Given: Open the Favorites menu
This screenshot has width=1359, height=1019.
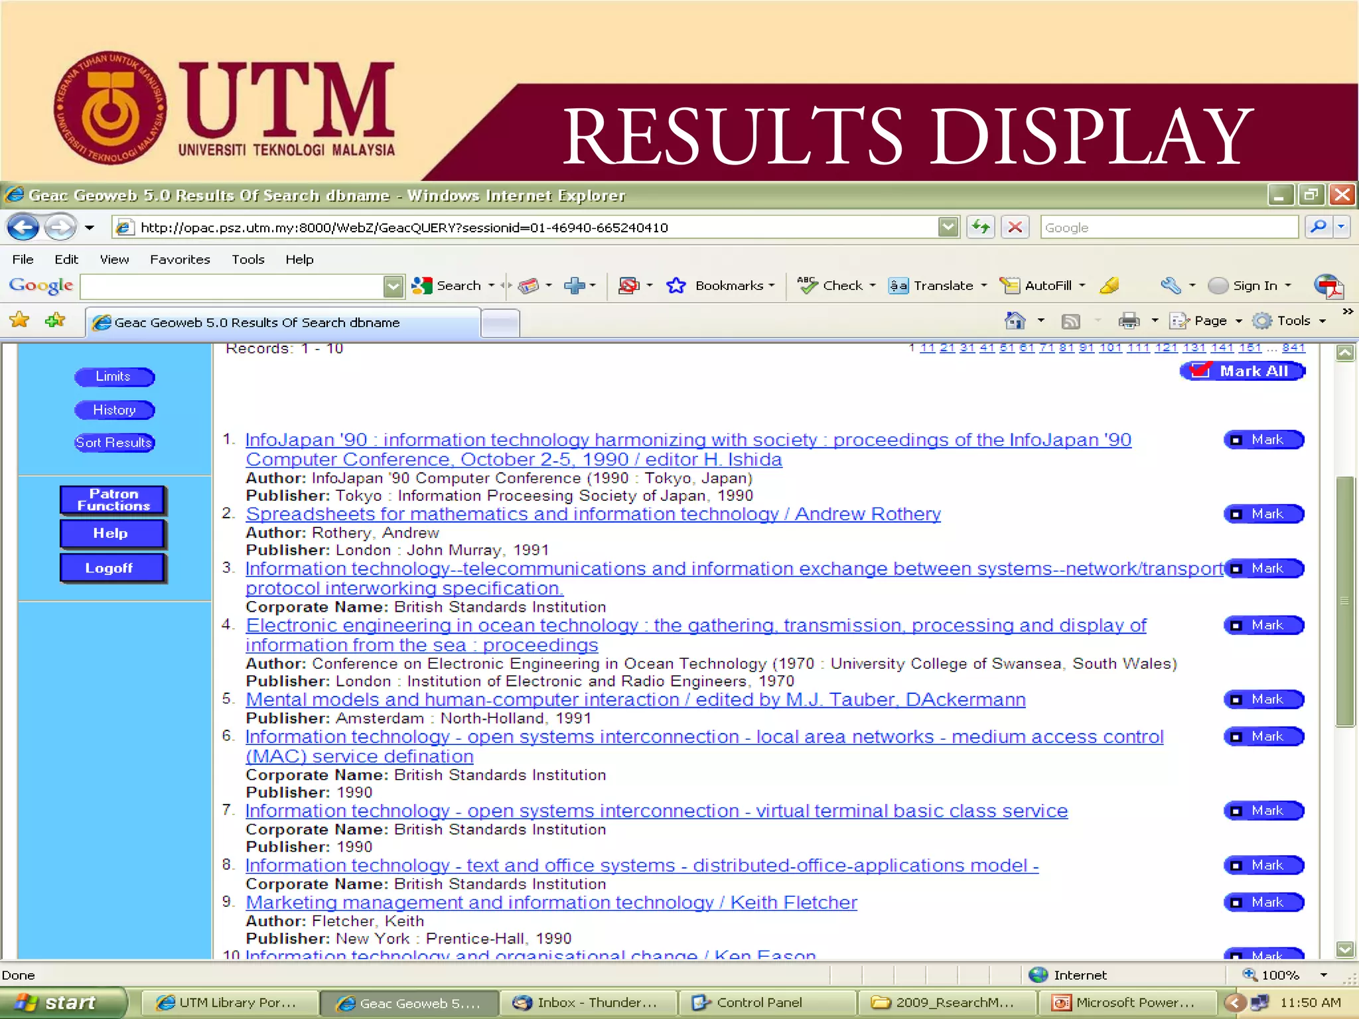Looking at the screenshot, I should coord(180,259).
